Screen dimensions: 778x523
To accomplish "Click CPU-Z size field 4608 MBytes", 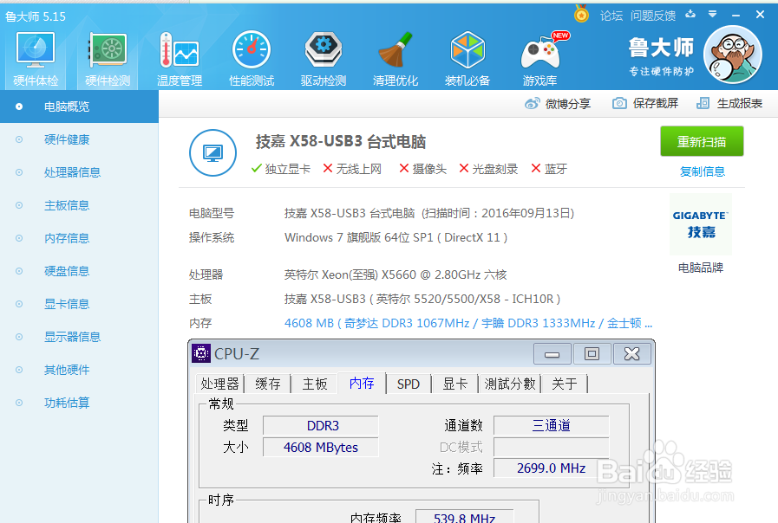I will click(321, 447).
